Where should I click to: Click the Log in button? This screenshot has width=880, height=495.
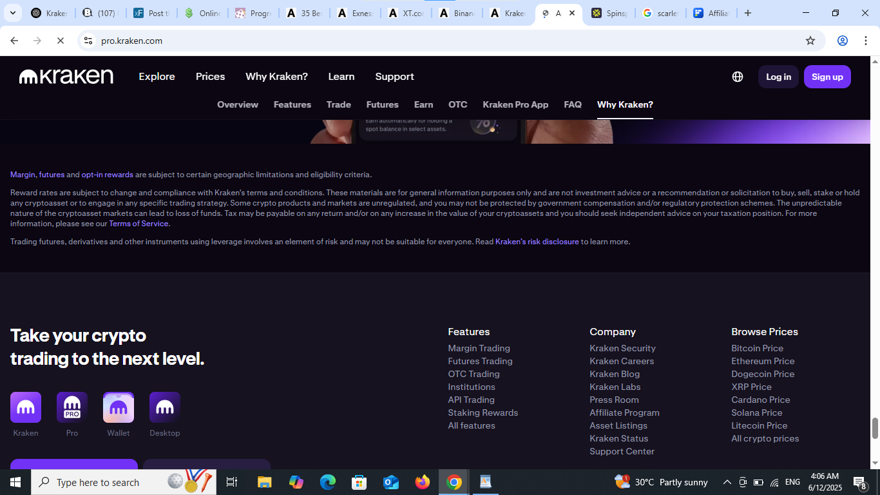(x=778, y=77)
